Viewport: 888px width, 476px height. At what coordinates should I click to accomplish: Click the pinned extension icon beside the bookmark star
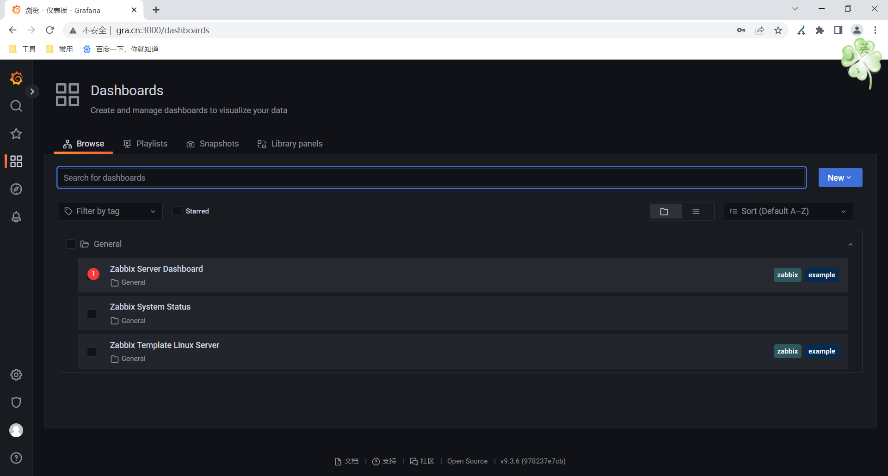pos(801,30)
